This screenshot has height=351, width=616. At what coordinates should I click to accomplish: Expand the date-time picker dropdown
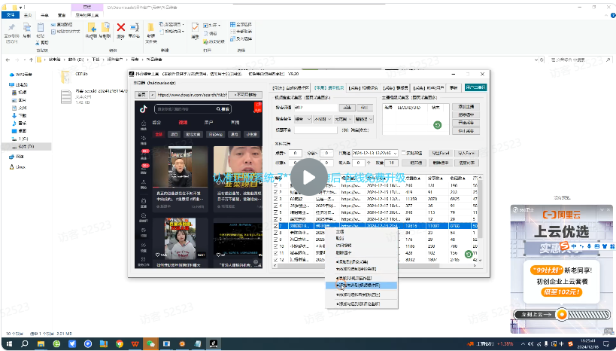click(x=397, y=153)
